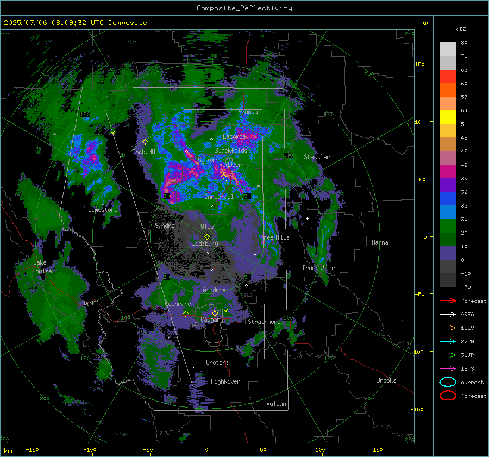Select the magenta 18TS arrow legend icon
489x457 pixels.
(448, 369)
